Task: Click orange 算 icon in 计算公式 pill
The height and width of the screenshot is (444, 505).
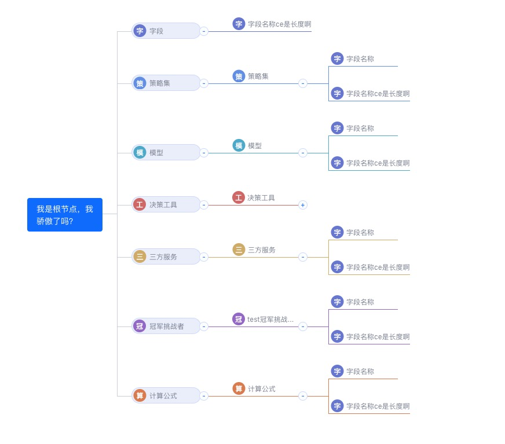Action: (x=140, y=395)
